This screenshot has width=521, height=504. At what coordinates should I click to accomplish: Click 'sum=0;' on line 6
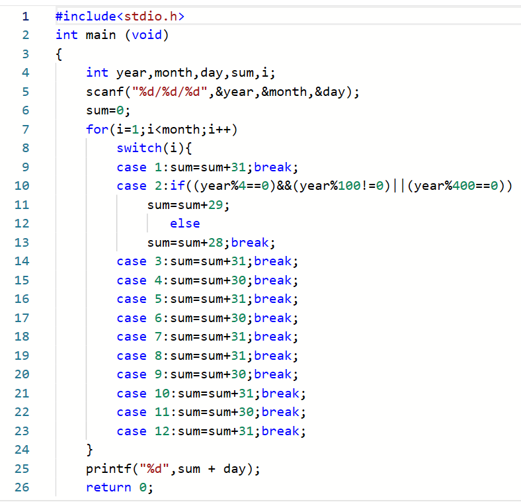click(x=108, y=110)
